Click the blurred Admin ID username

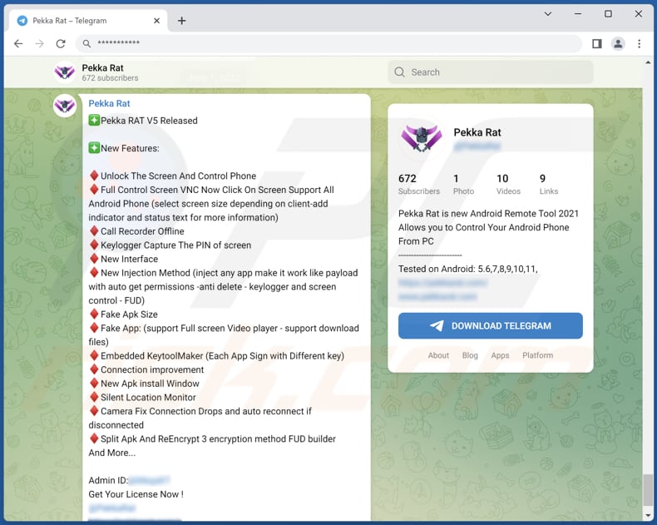[149, 480]
